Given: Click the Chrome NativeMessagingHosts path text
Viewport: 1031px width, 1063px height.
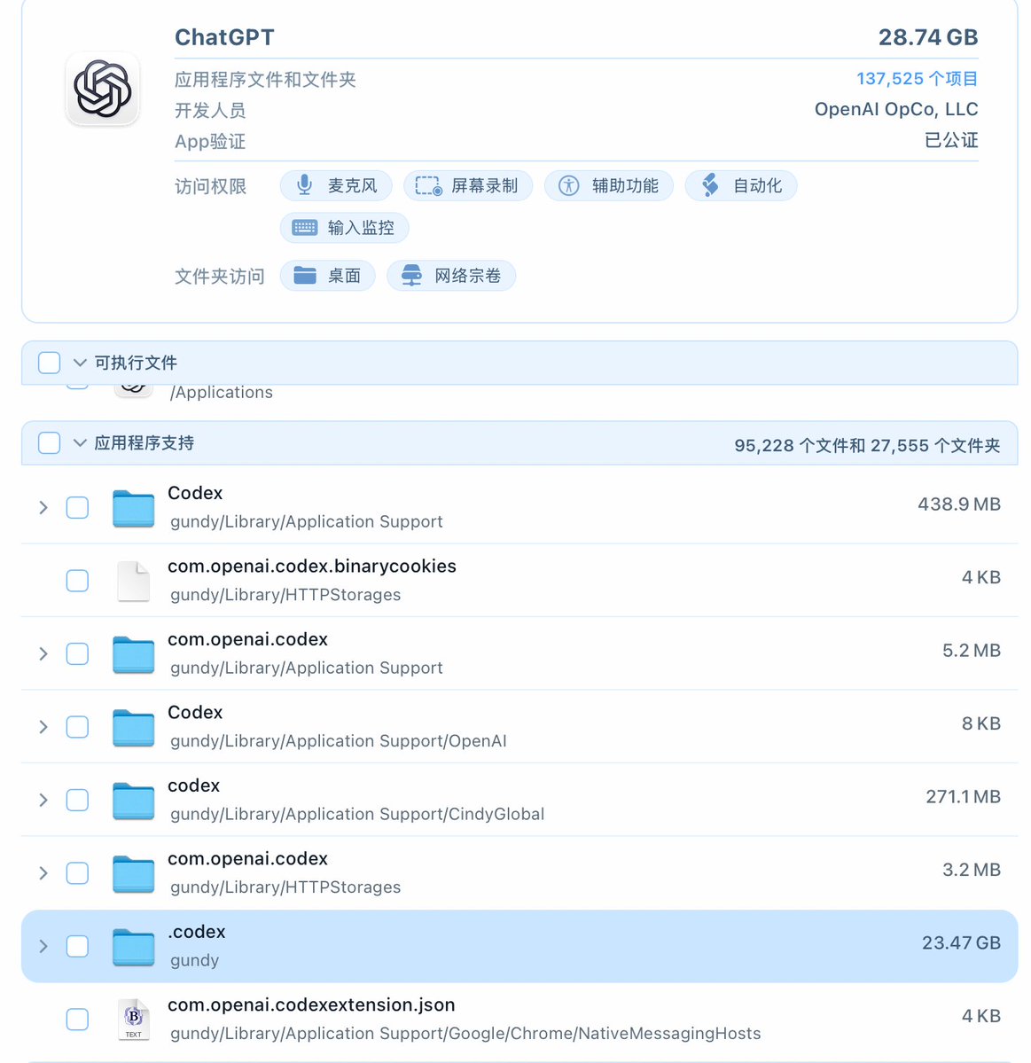Looking at the screenshot, I should coord(465,1034).
